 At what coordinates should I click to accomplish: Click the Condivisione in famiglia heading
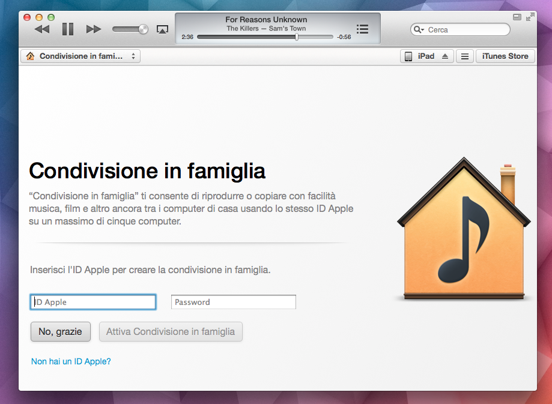coord(147,171)
